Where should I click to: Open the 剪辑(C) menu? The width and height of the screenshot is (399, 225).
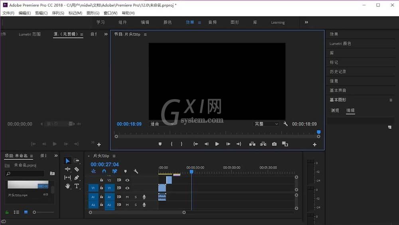click(x=41, y=13)
